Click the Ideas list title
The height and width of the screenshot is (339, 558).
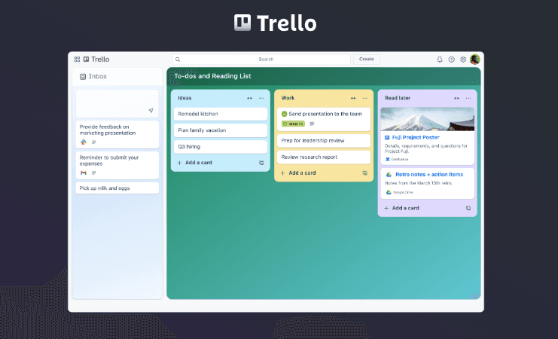184,98
